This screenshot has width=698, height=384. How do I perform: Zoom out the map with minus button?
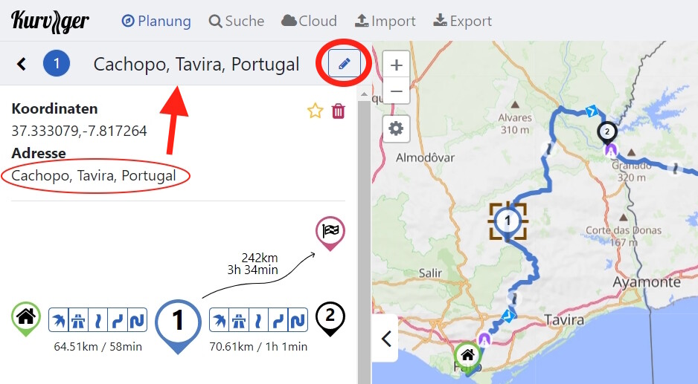pyautogui.click(x=396, y=91)
